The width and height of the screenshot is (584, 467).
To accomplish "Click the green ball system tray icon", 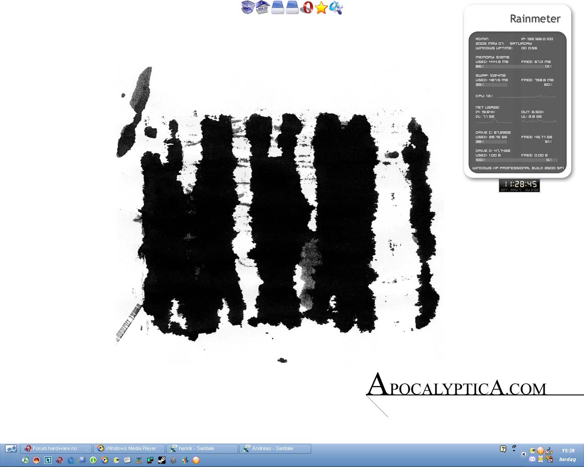I will click(532, 451).
